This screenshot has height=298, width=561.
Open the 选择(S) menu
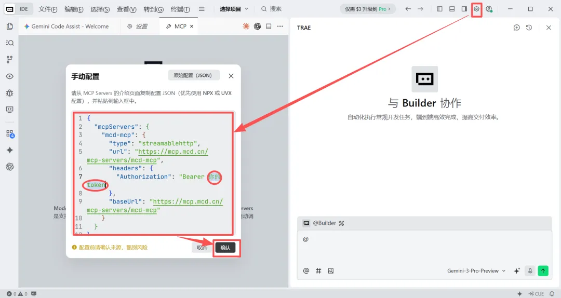(x=100, y=9)
